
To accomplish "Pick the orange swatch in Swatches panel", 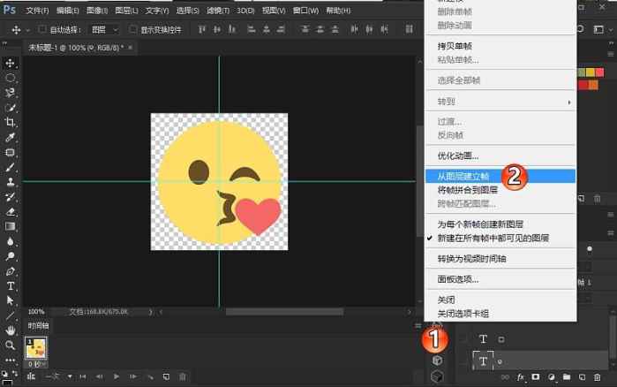I will (593, 85).
